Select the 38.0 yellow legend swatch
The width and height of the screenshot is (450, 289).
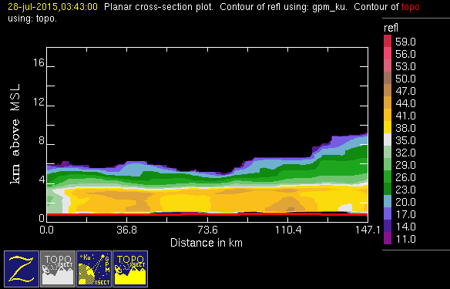click(388, 127)
